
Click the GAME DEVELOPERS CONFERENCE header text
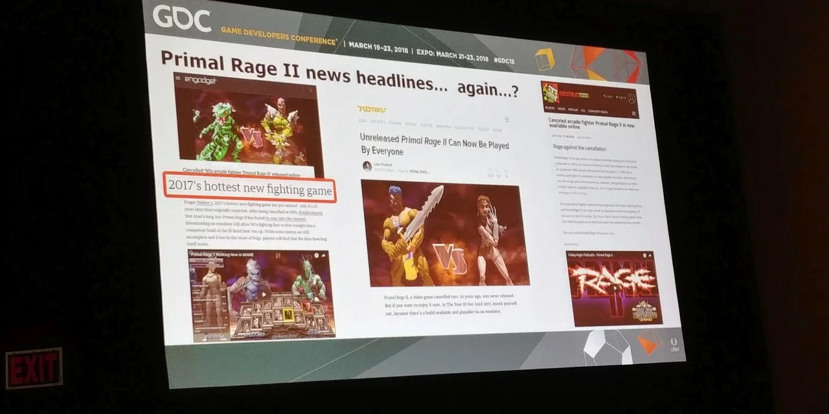pyautogui.click(x=279, y=35)
